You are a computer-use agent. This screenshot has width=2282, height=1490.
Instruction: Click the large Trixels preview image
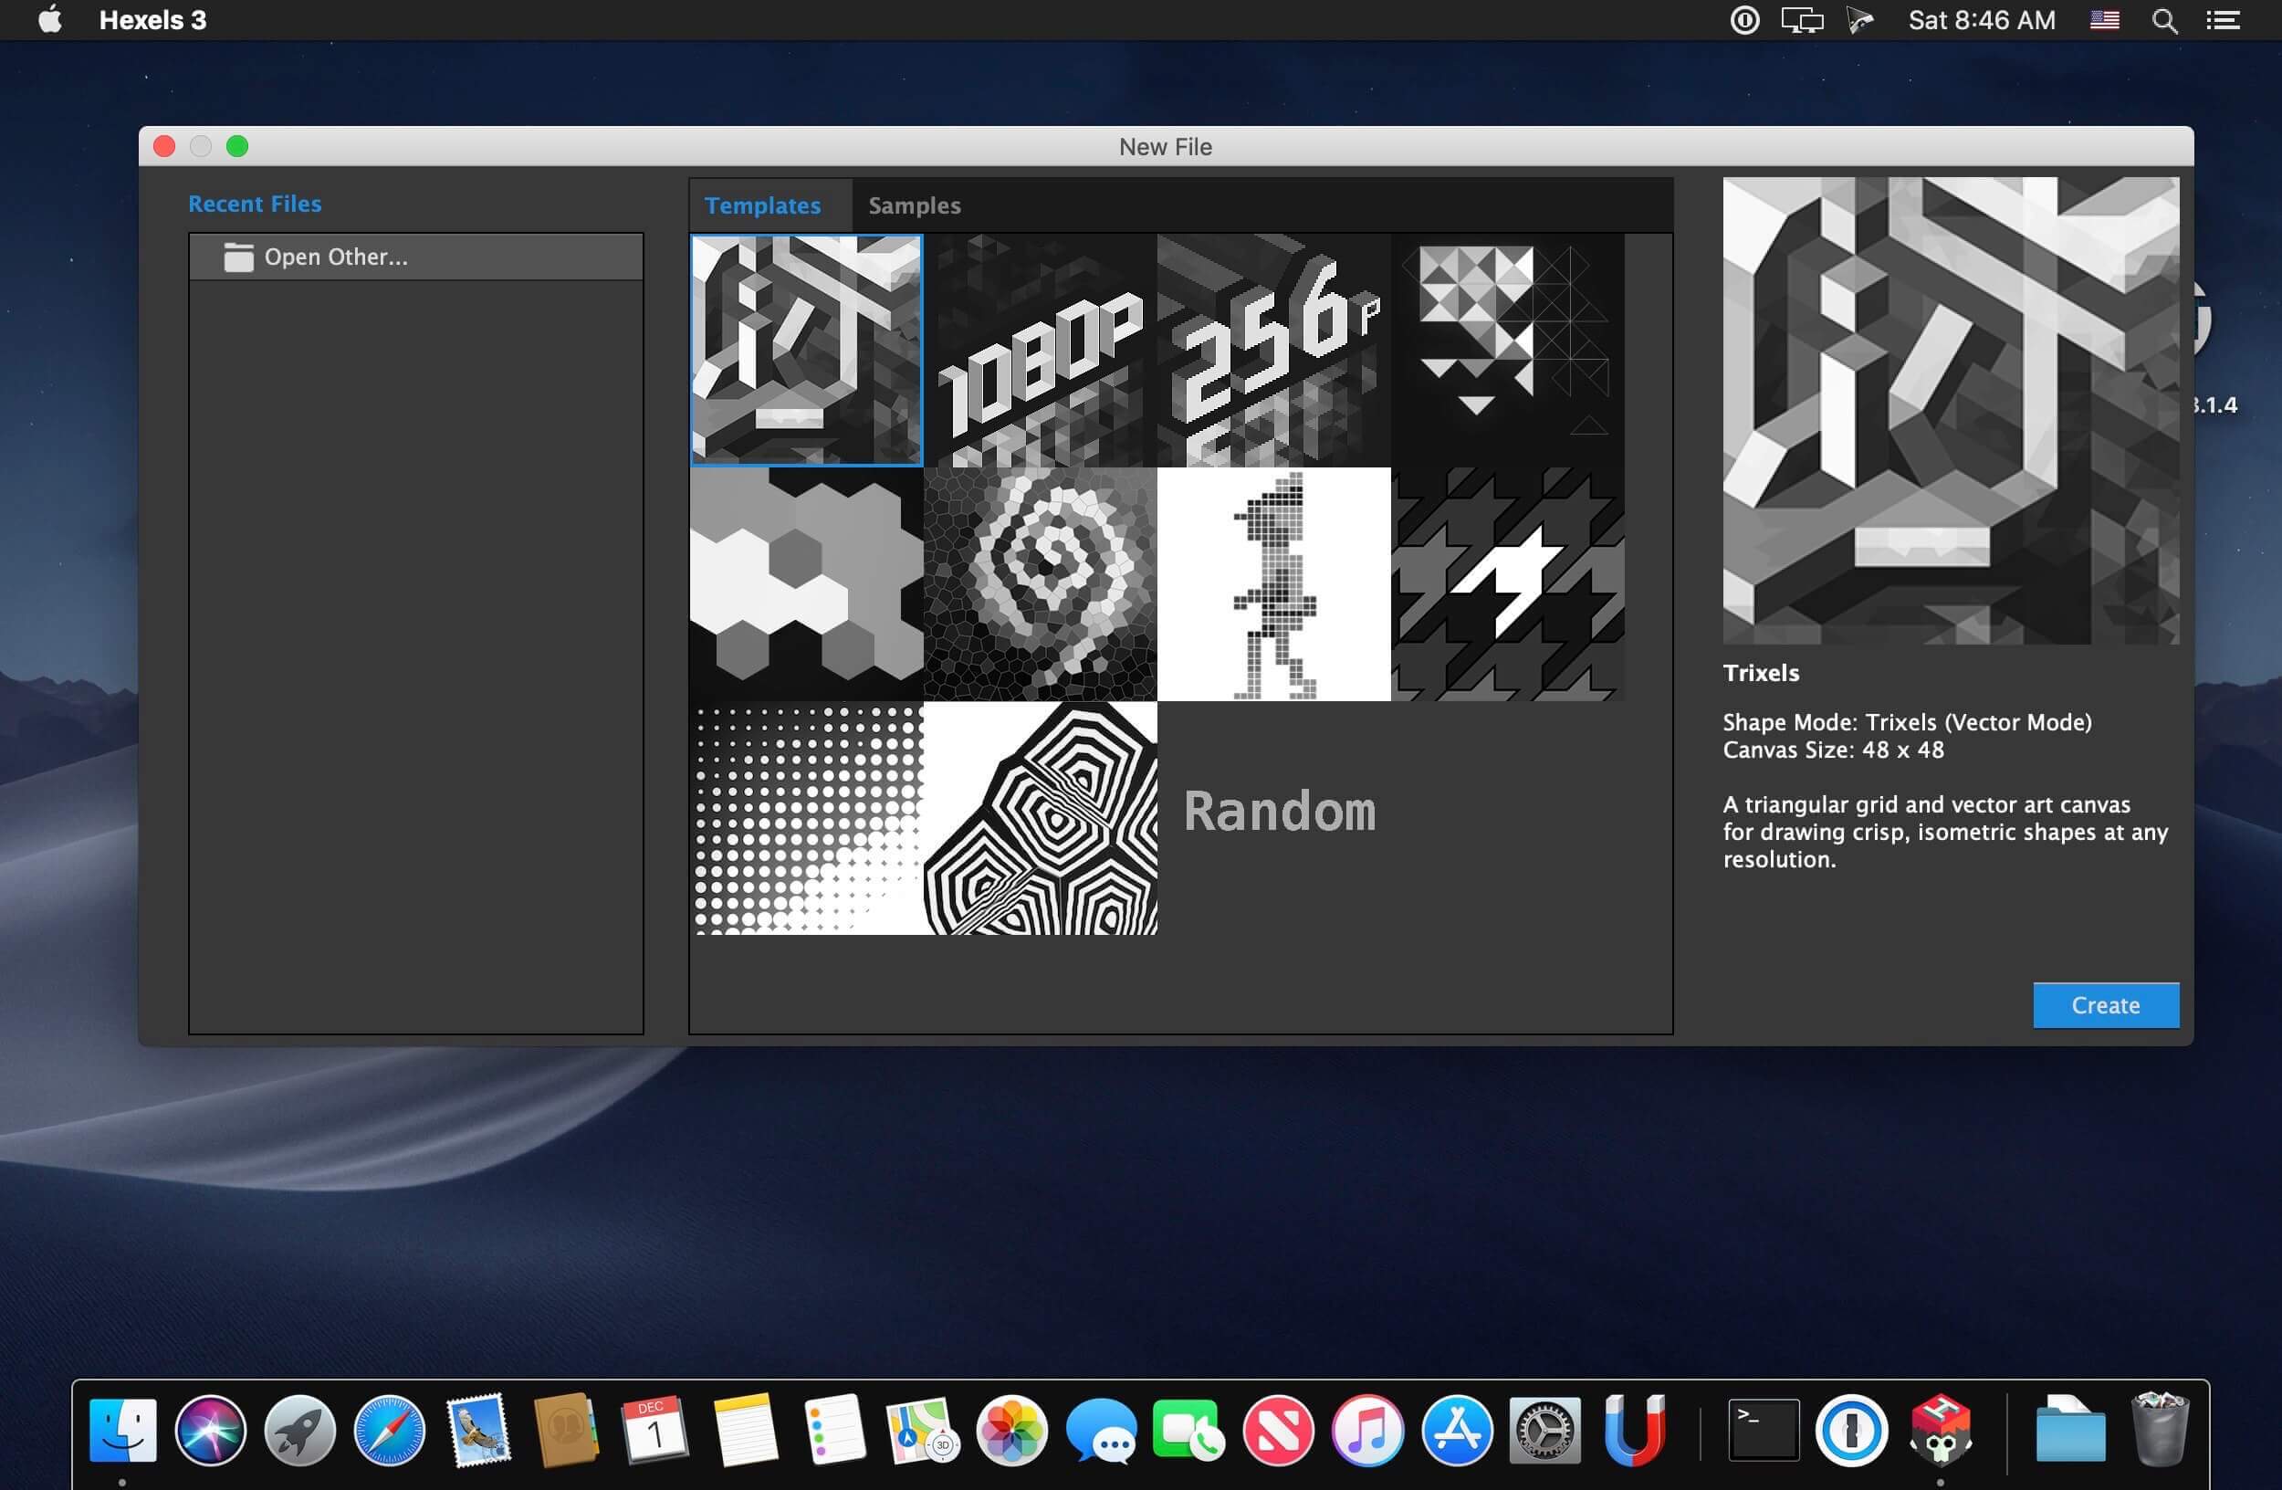(x=1951, y=410)
